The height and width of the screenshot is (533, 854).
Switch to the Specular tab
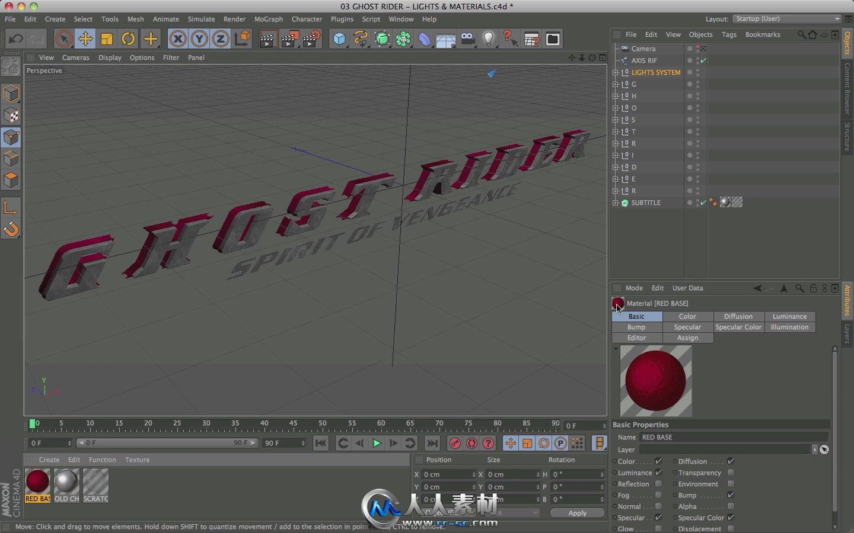pos(687,327)
